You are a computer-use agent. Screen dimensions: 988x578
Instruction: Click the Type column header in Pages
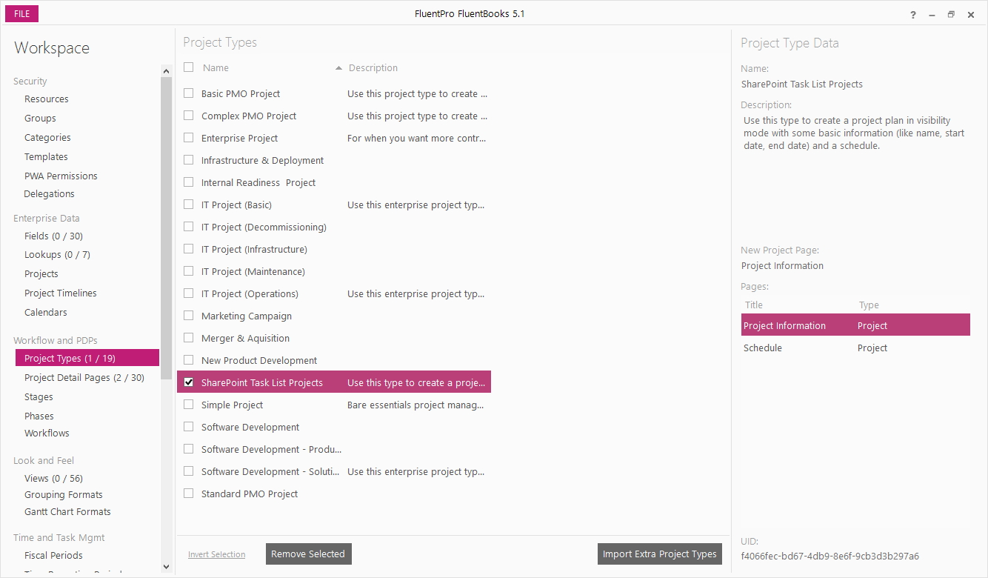[x=869, y=305]
